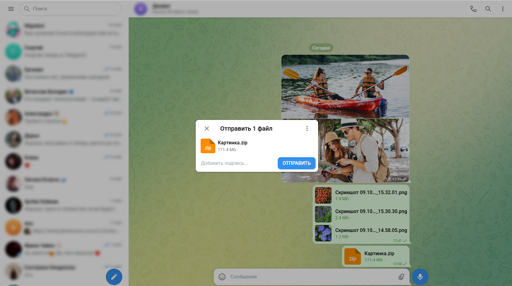The image size is (512, 286).
Task: Close the send file dialog
Action: coord(207,129)
